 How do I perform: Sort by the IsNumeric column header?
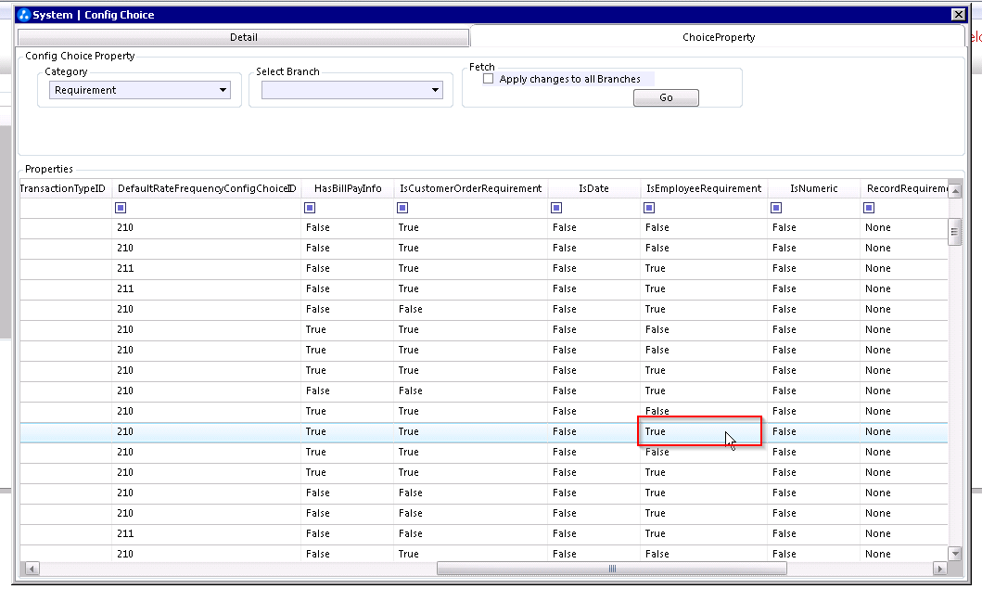(813, 188)
